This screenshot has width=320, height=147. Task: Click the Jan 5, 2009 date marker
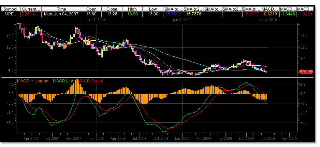coord(182,20)
